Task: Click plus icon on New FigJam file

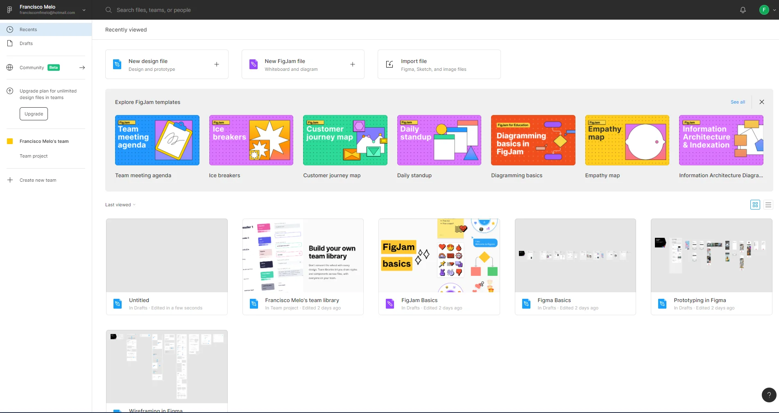Action: [x=353, y=64]
